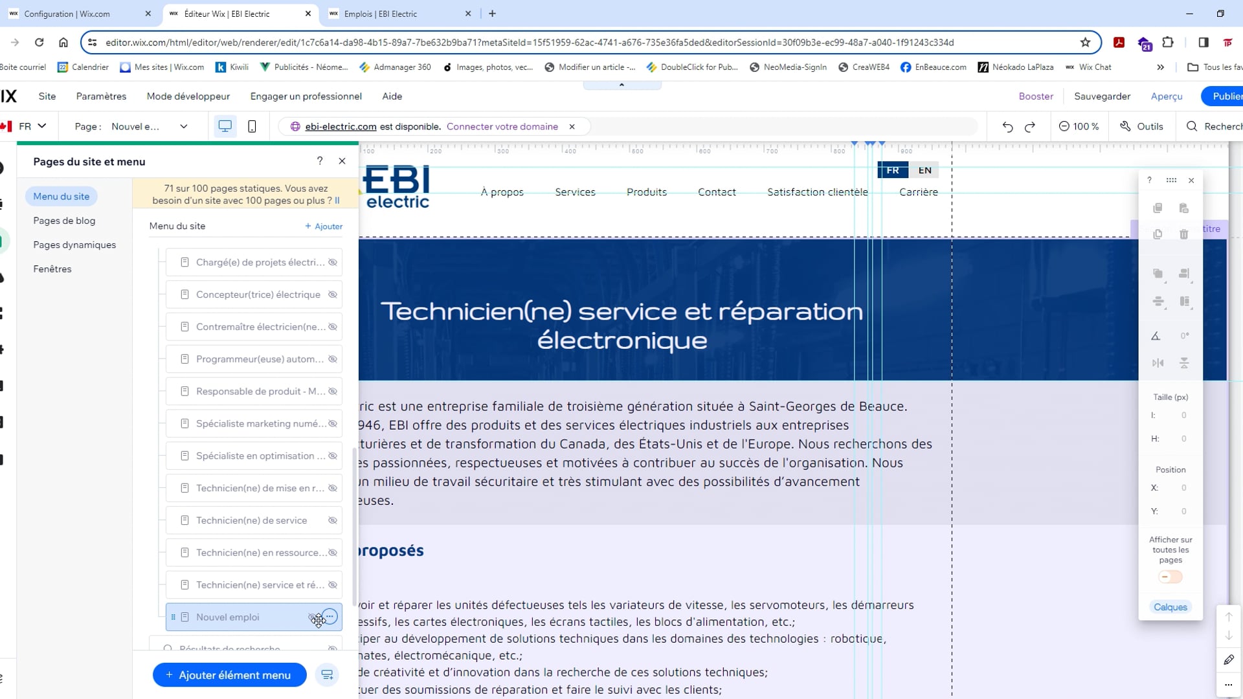
Task: Switch to mobile view icon
Action: coord(252,126)
